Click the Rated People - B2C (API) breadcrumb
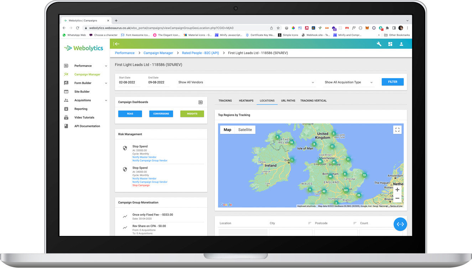Screen dimensions: 472x278 point(201,53)
